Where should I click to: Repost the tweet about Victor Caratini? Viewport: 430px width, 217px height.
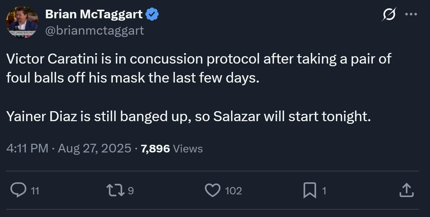pos(115,190)
